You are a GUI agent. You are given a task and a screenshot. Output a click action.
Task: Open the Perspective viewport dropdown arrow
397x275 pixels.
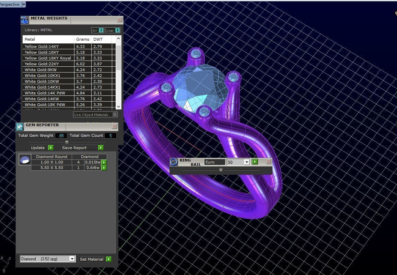coord(24,4)
